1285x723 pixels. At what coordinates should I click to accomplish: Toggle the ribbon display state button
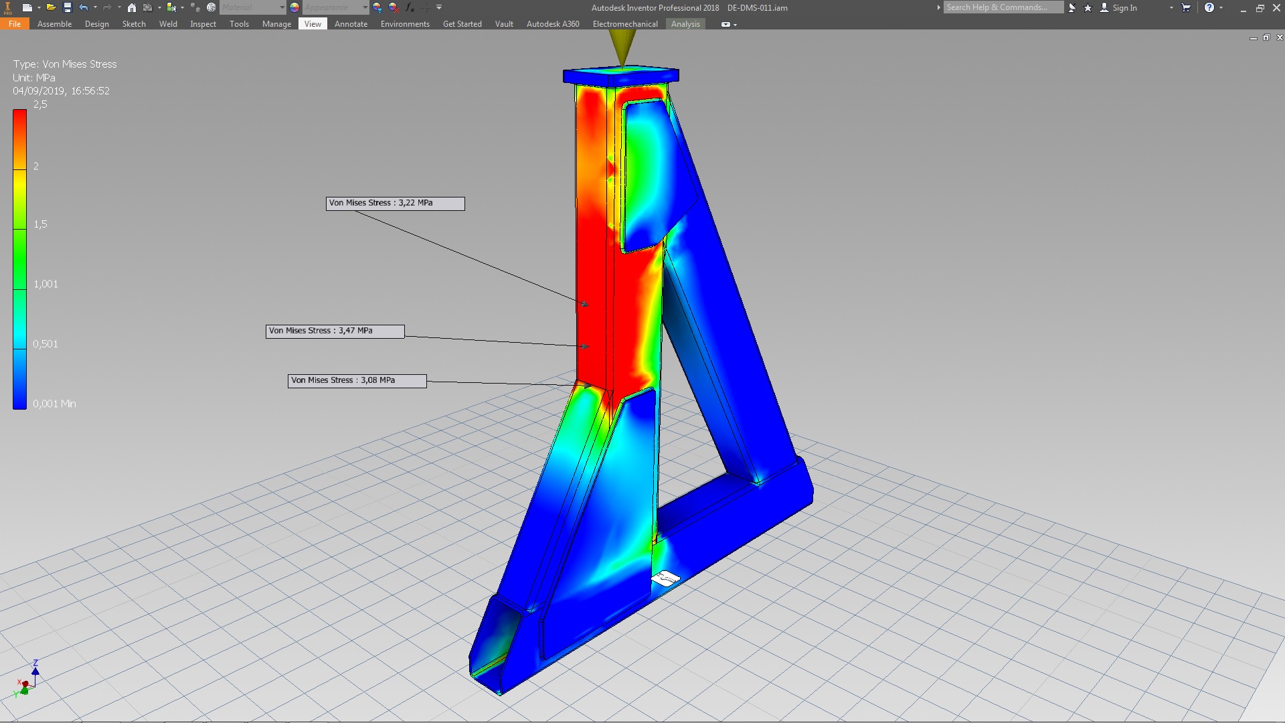coord(725,24)
